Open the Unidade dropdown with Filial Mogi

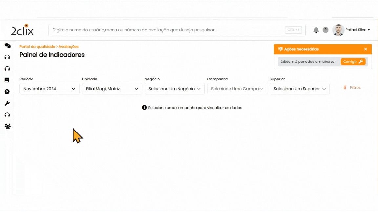(x=112, y=89)
